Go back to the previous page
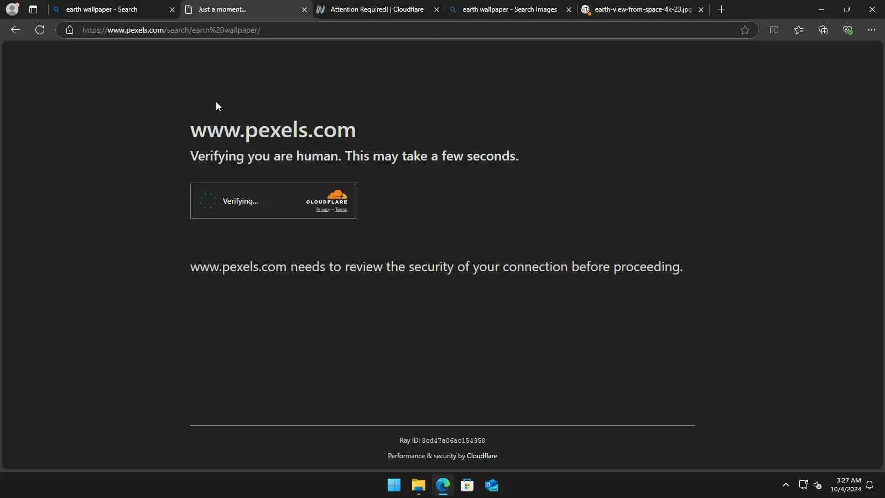Viewport: 885px width, 498px height. click(x=15, y=30)
